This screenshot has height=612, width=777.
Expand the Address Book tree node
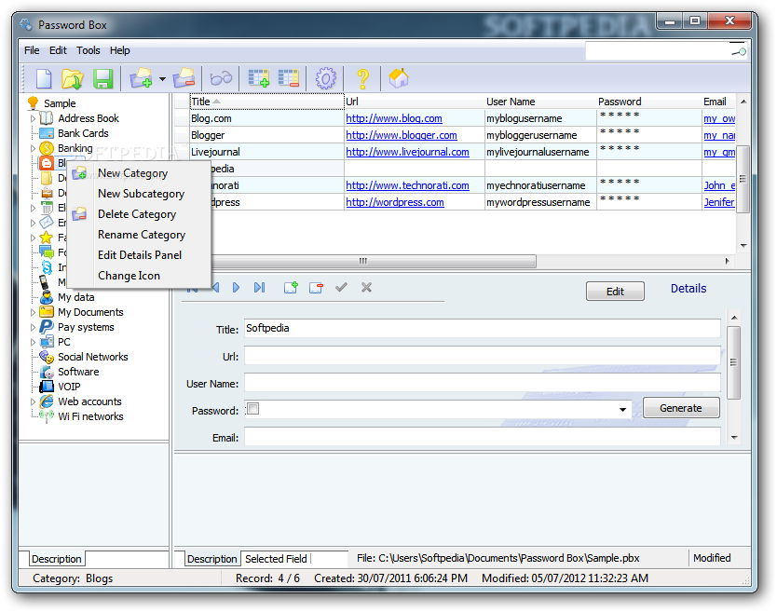pos(33,119)
